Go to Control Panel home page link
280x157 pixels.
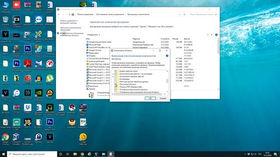(69, 22)
